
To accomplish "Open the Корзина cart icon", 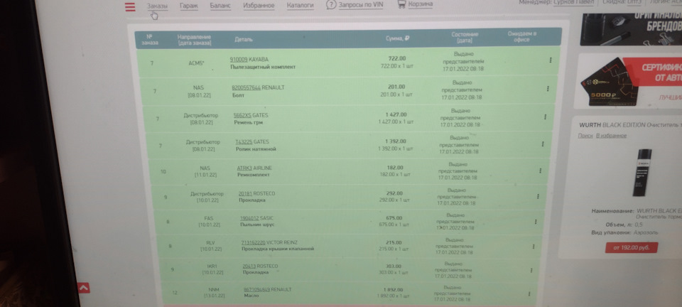I will point(401,4).
